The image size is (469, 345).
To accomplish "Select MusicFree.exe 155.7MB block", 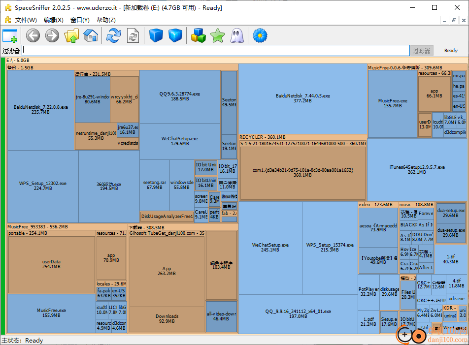I will [x=393, y=103].
